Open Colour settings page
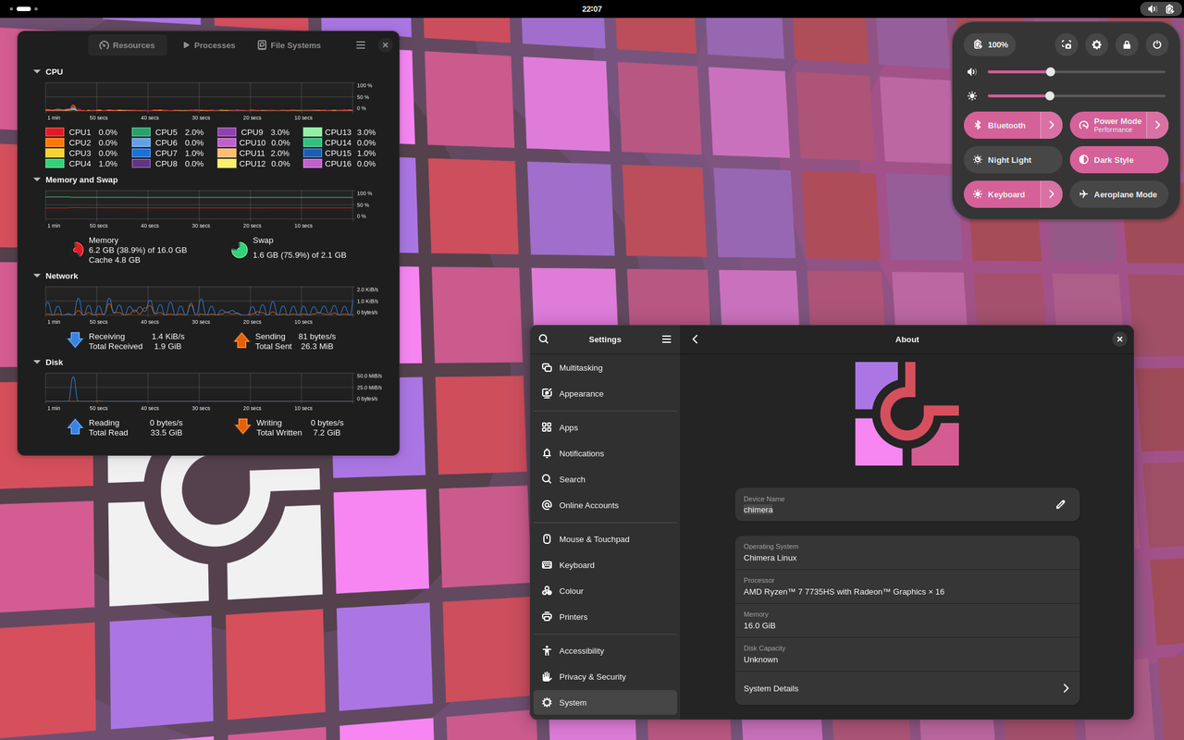This screenshot has width=1184, height=740. [x=605, y=591]
